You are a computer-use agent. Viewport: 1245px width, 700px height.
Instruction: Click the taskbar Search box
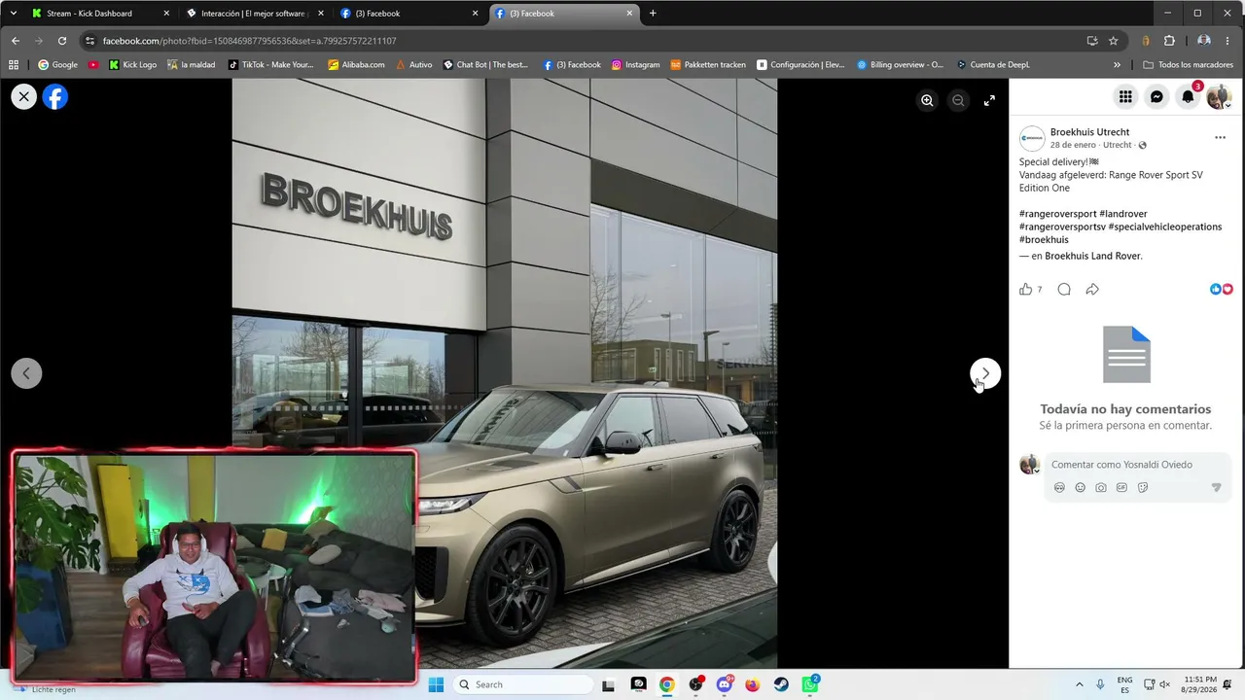tap(523, 684)
